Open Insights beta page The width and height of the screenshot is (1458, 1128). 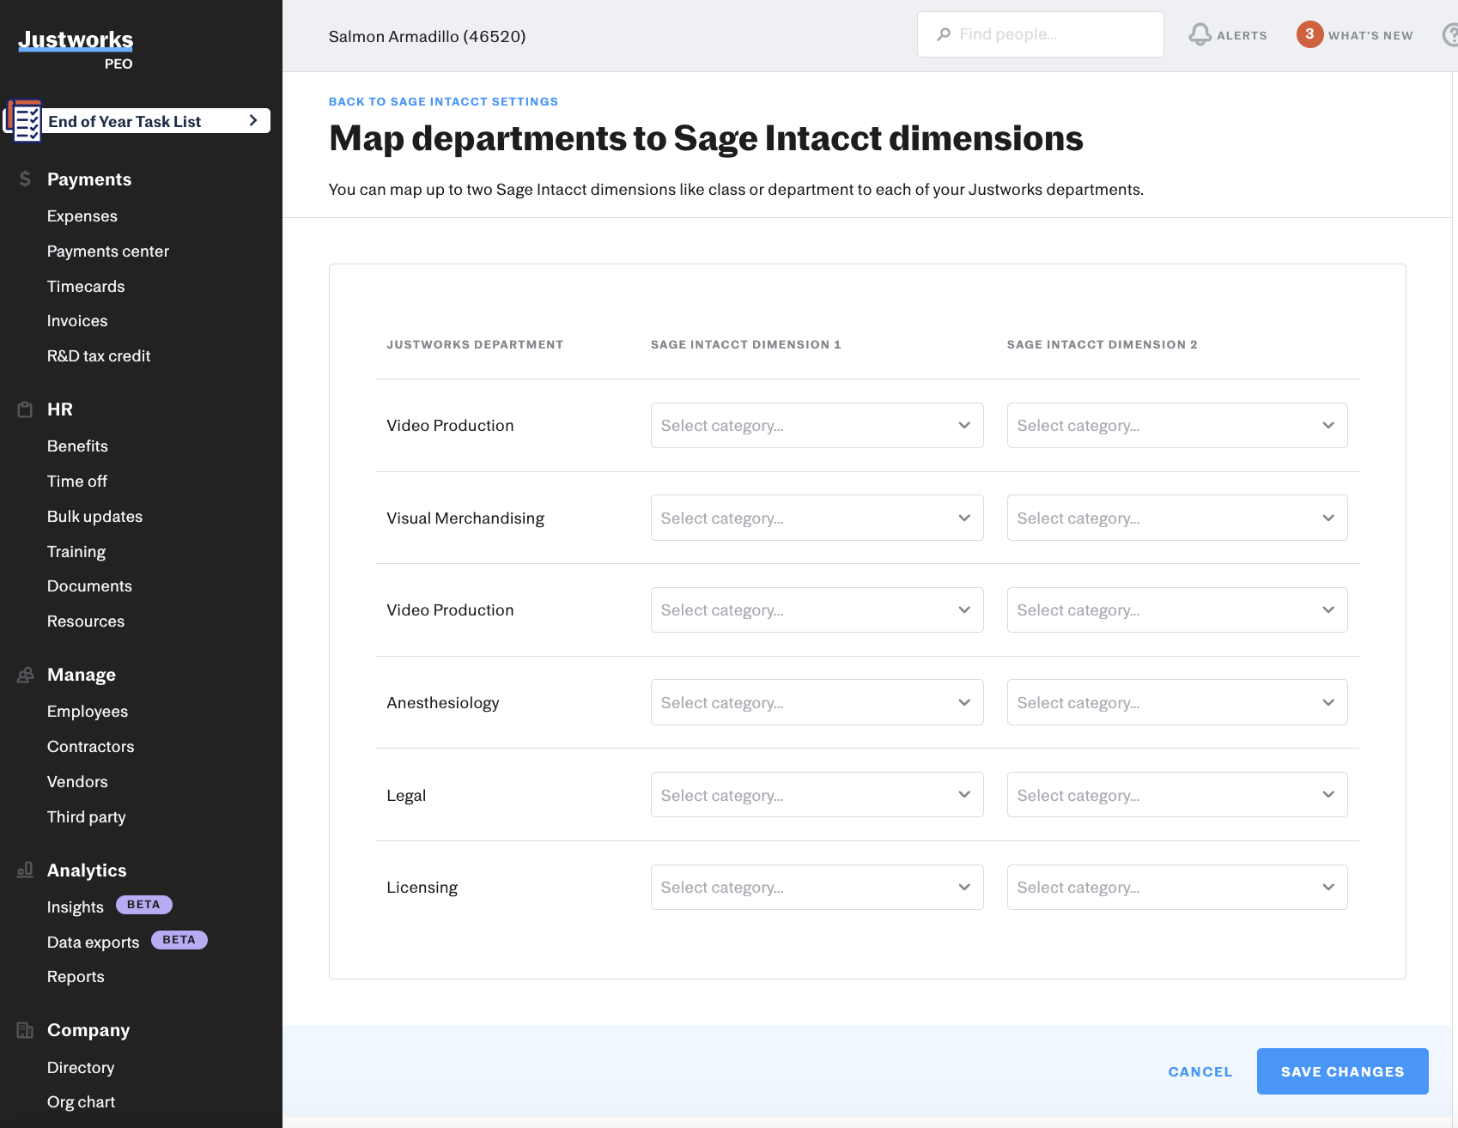pyautogui.click(x=76, y=907)
